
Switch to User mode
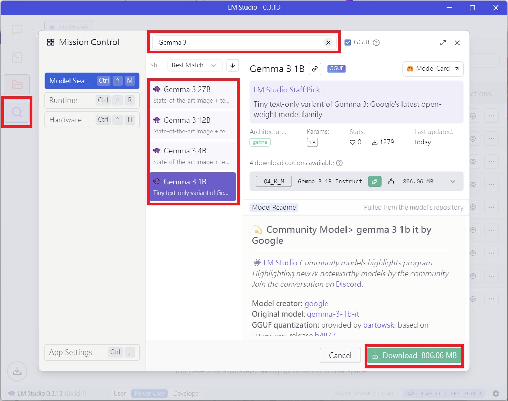tap(120, 393)
